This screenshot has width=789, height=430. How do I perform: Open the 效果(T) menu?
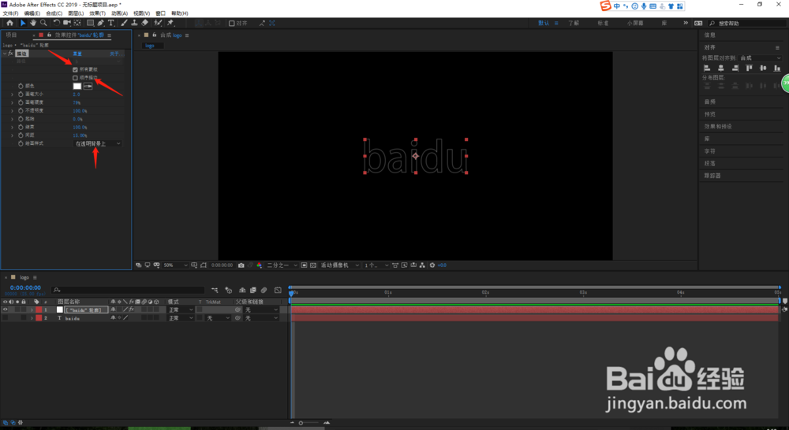click(x=98, y=13)
